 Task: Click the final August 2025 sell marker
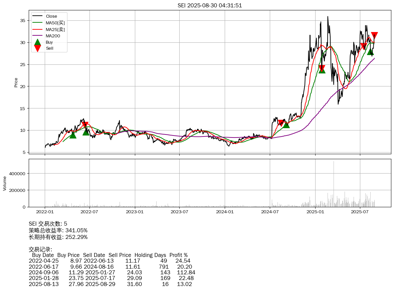tap(374, 36)
